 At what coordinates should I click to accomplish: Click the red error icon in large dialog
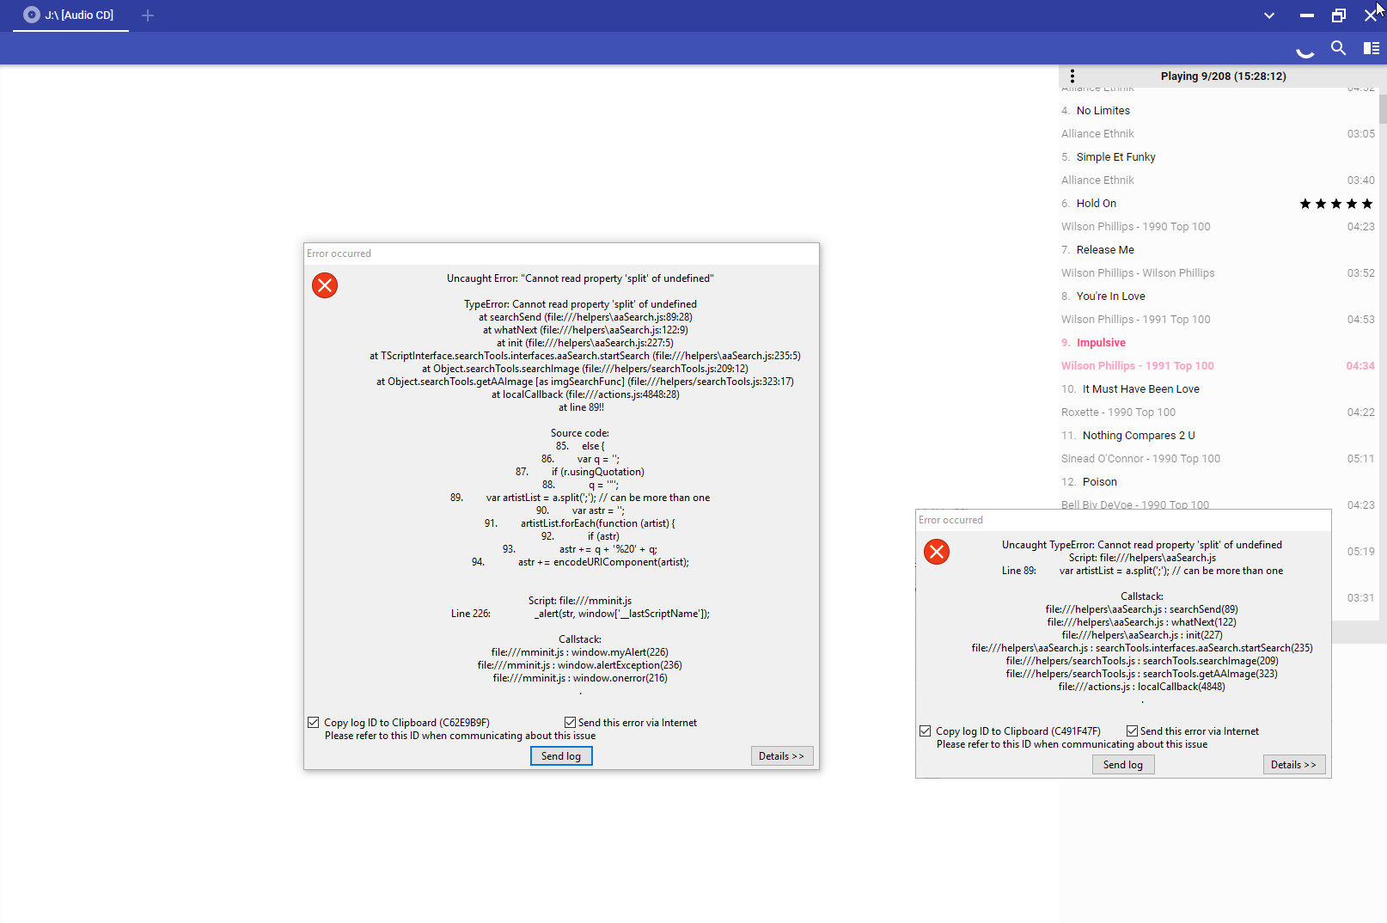pyautogui.click(x=325, y=285)
